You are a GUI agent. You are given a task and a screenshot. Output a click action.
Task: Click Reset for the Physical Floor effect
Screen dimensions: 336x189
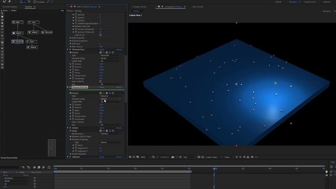pos(102,49)
